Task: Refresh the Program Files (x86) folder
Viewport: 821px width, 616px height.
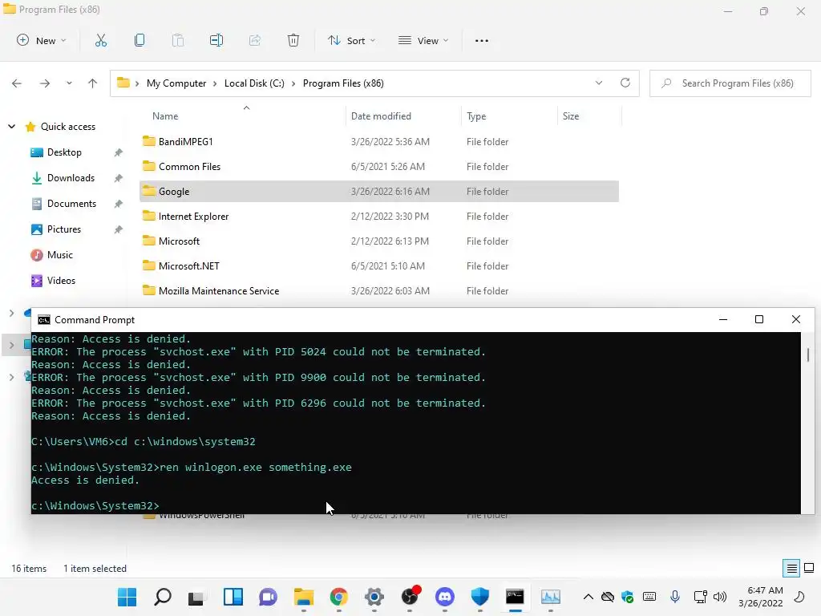Action: [625, 83]
